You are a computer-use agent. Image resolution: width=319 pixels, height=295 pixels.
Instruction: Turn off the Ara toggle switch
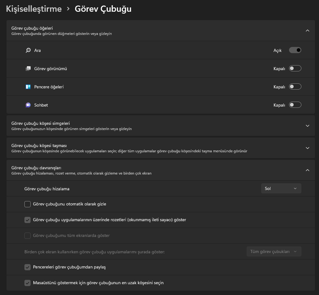coord(295,50)
